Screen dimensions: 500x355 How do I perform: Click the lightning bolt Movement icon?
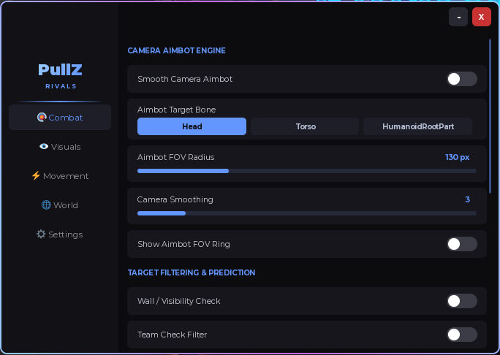pyautogui.click(x=36, y=175)
